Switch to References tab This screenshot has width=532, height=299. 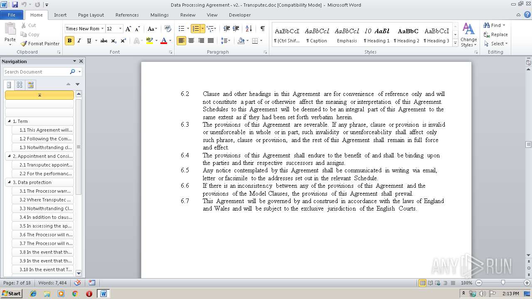(x=127, y=15)
